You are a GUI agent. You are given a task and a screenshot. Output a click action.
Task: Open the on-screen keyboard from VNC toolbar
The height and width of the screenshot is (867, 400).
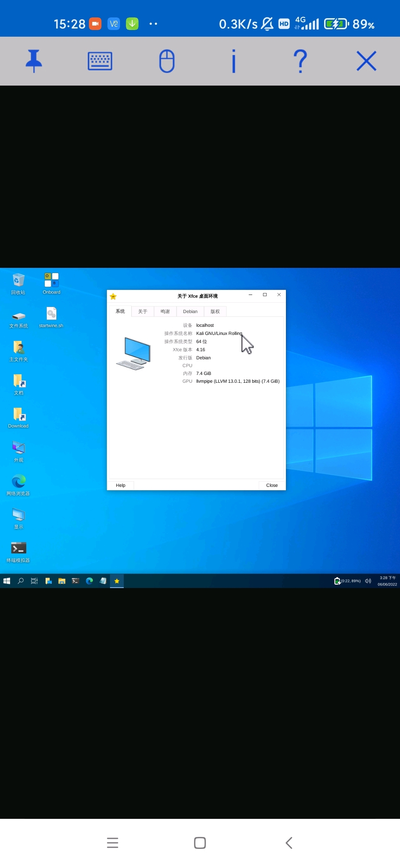(100, 61)
